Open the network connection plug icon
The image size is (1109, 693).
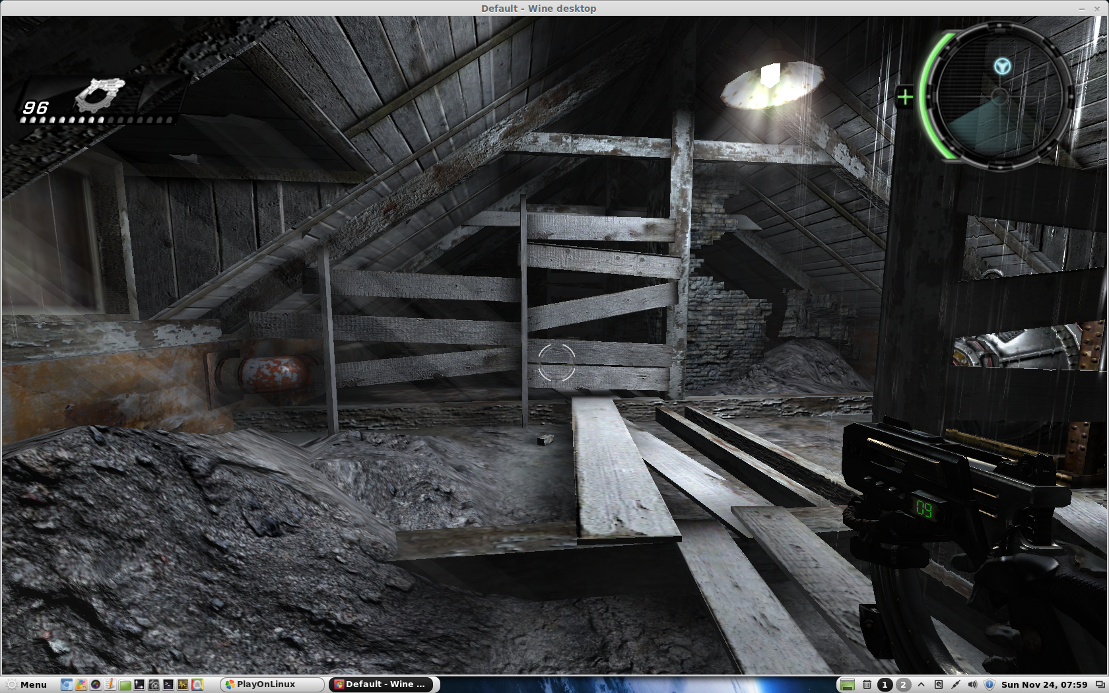956,684
